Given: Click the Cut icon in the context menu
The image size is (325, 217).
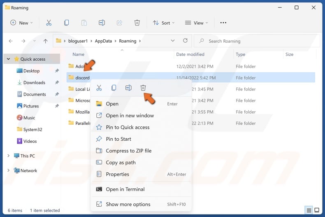Looking at the screenshot, I should pyautogui.click(x=99, y=88).
